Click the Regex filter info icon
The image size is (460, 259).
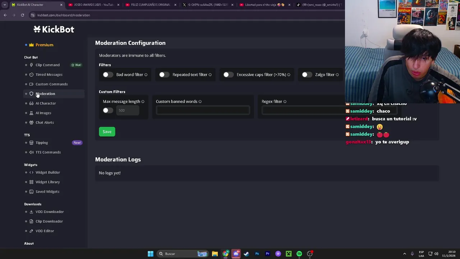[x=285, y=102]
